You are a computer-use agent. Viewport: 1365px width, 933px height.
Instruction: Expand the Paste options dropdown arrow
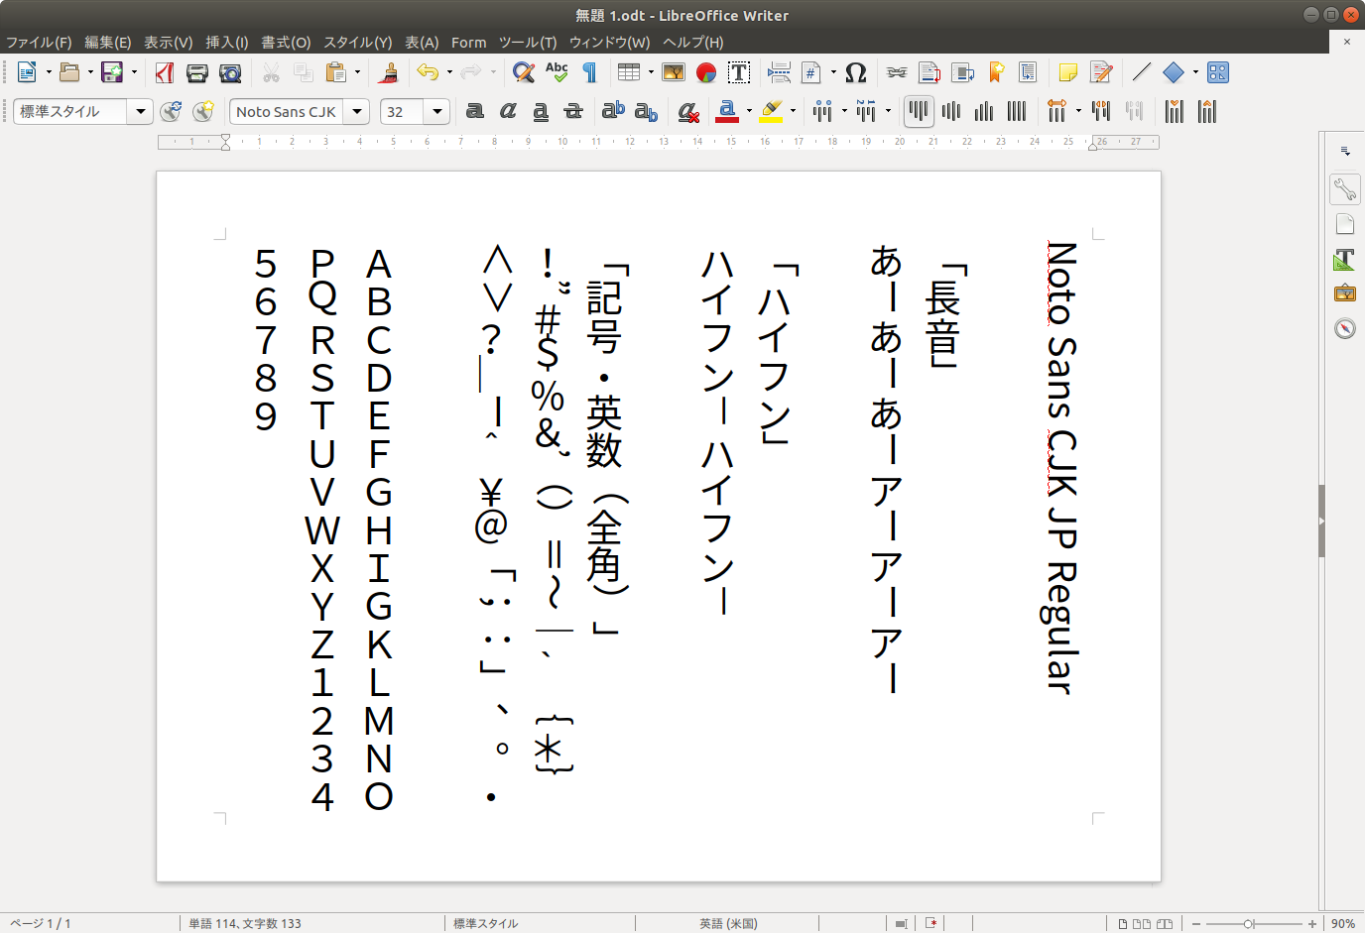357,72
